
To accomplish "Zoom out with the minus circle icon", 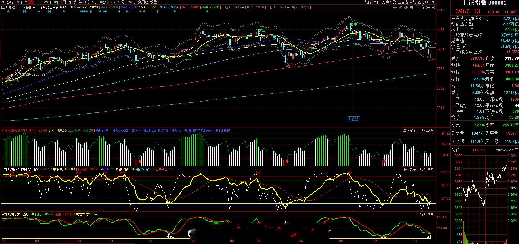I will pos(433,7).
